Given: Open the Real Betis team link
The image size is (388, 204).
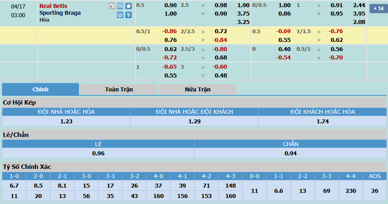Looking at the screenshot, I should 53,6.
